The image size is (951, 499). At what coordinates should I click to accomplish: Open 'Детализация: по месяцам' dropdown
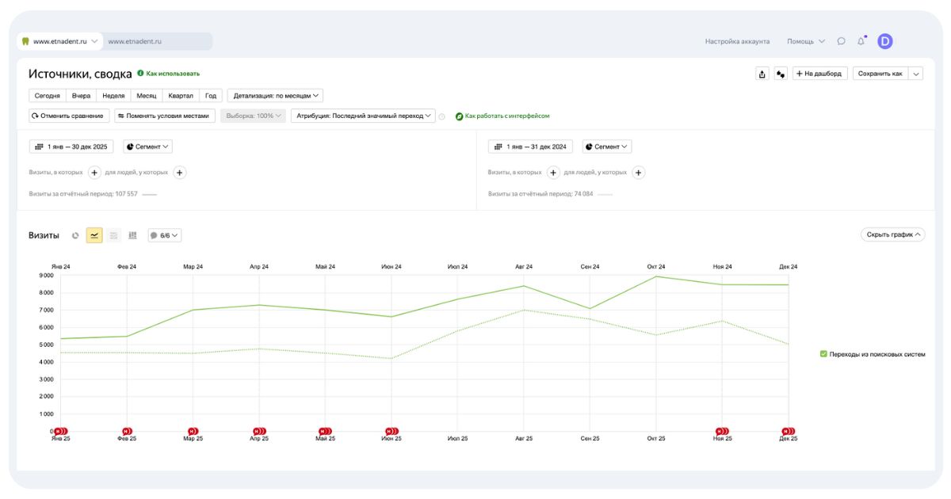pos(275,96)
